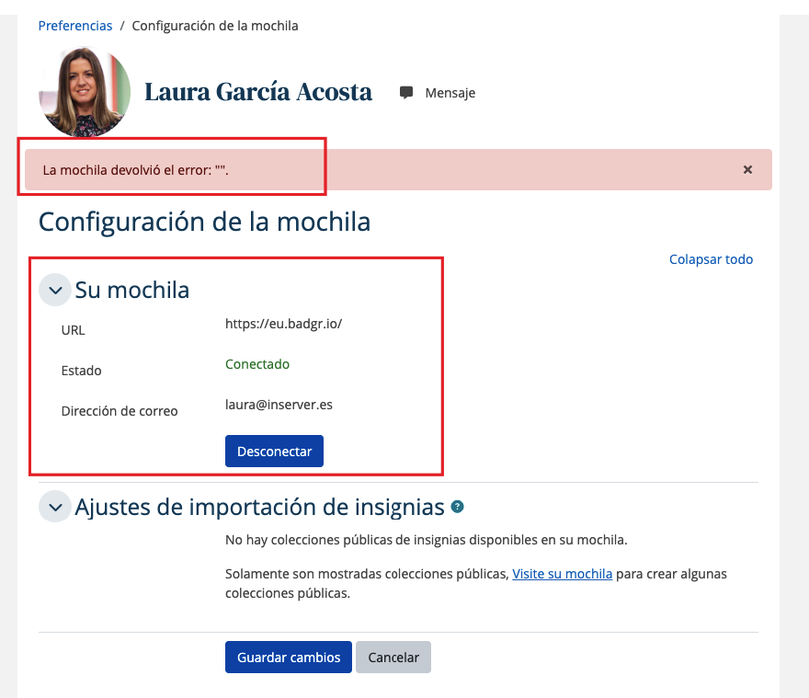
Task: Click the laura@inserver.es email text
Action: (279, 405)
